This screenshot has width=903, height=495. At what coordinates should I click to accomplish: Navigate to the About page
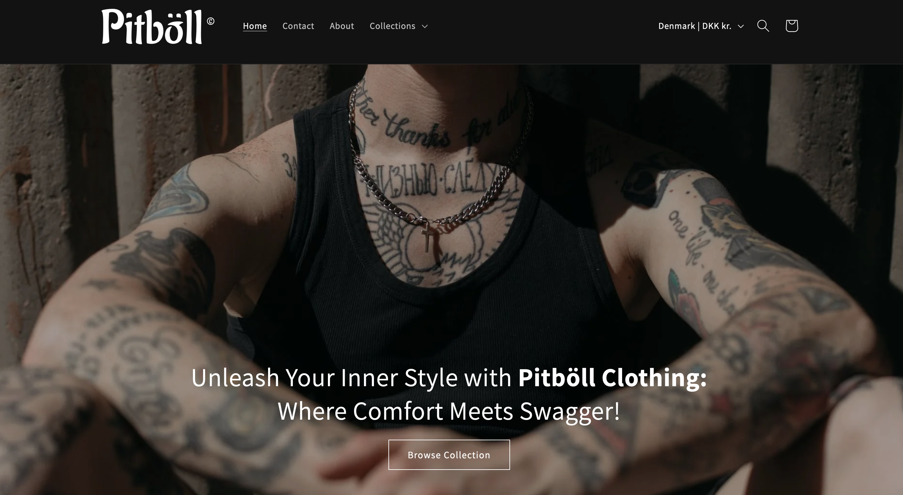coord(342,26)
